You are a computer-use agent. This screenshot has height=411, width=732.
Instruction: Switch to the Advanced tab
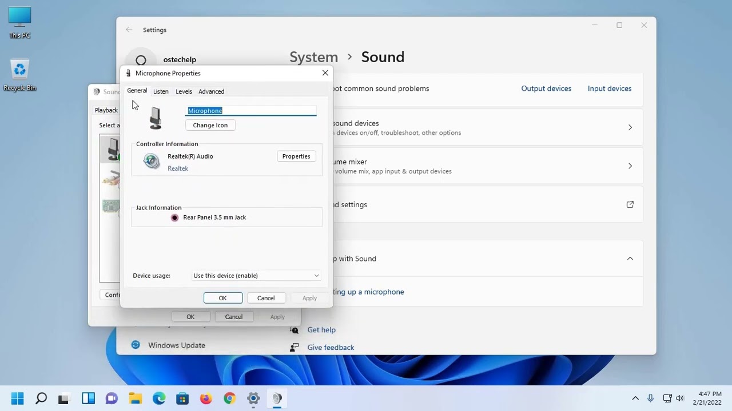tap(211, 91)
